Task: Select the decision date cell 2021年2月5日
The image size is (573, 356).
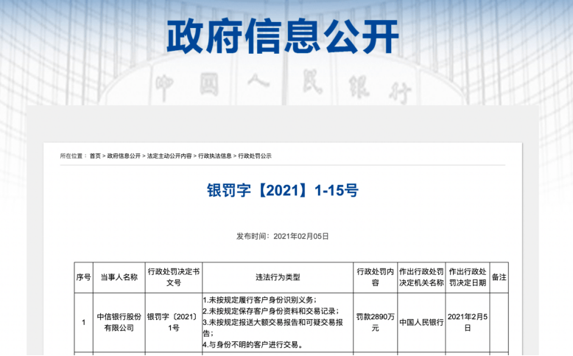Action: click(468, 322)
